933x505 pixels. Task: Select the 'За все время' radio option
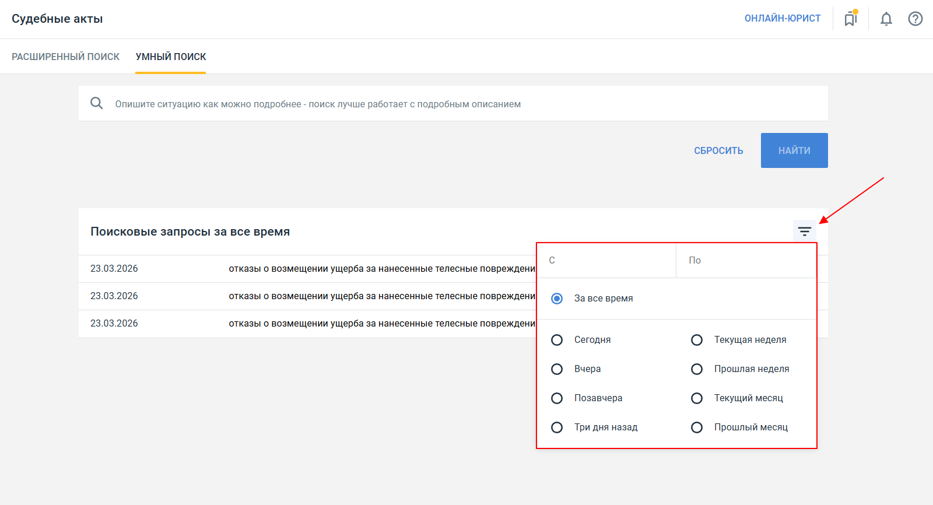pos(557,299)
